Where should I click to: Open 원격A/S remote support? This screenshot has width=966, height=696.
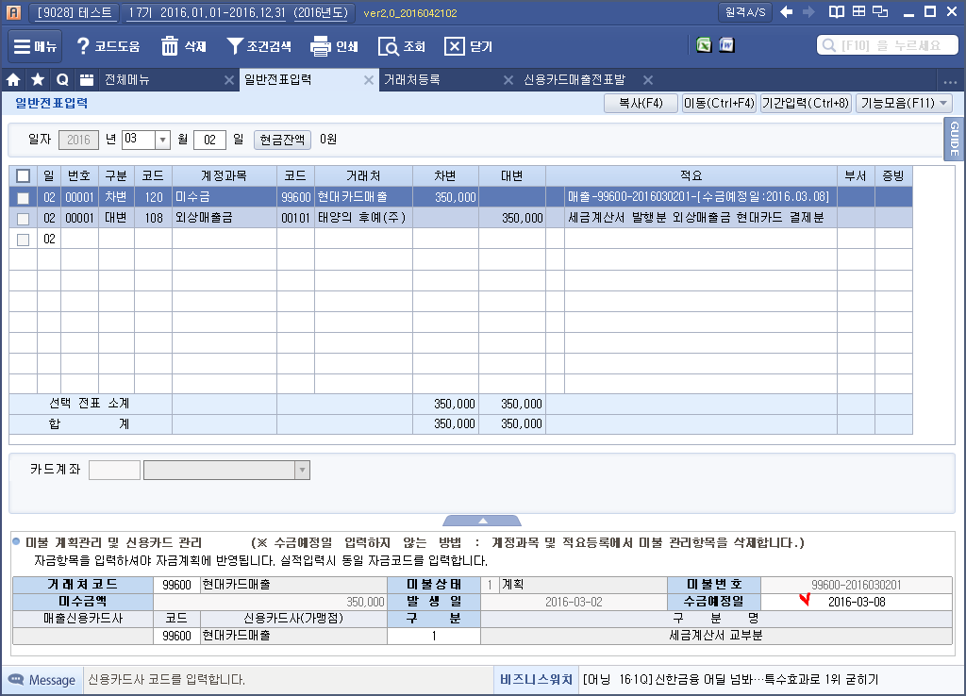745,11
